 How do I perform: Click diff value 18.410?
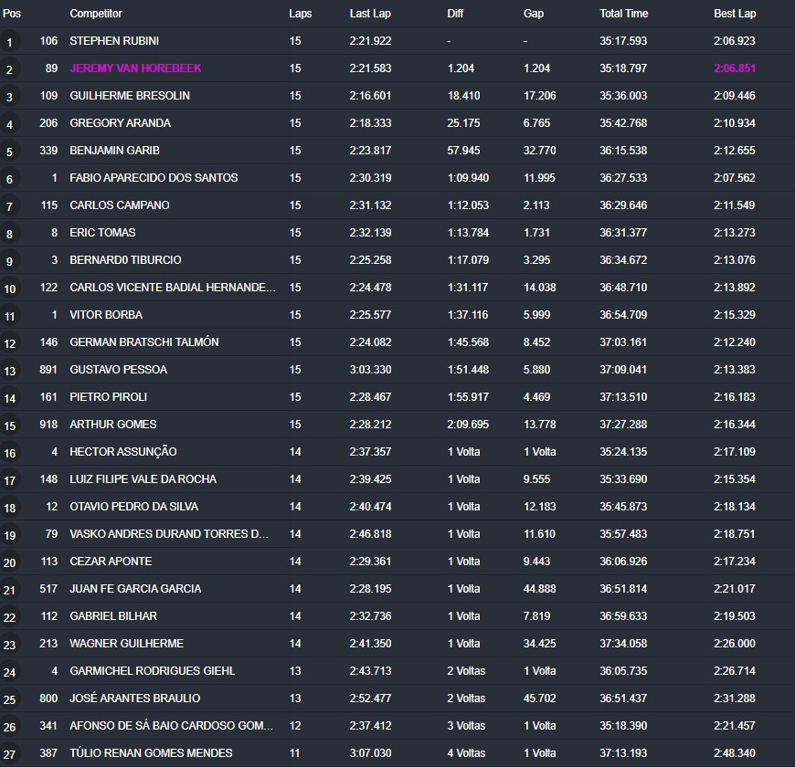point(463,96)
